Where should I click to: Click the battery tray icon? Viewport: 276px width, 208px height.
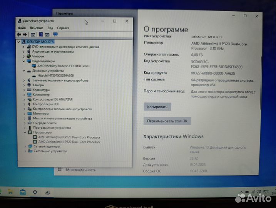(247, 192)
